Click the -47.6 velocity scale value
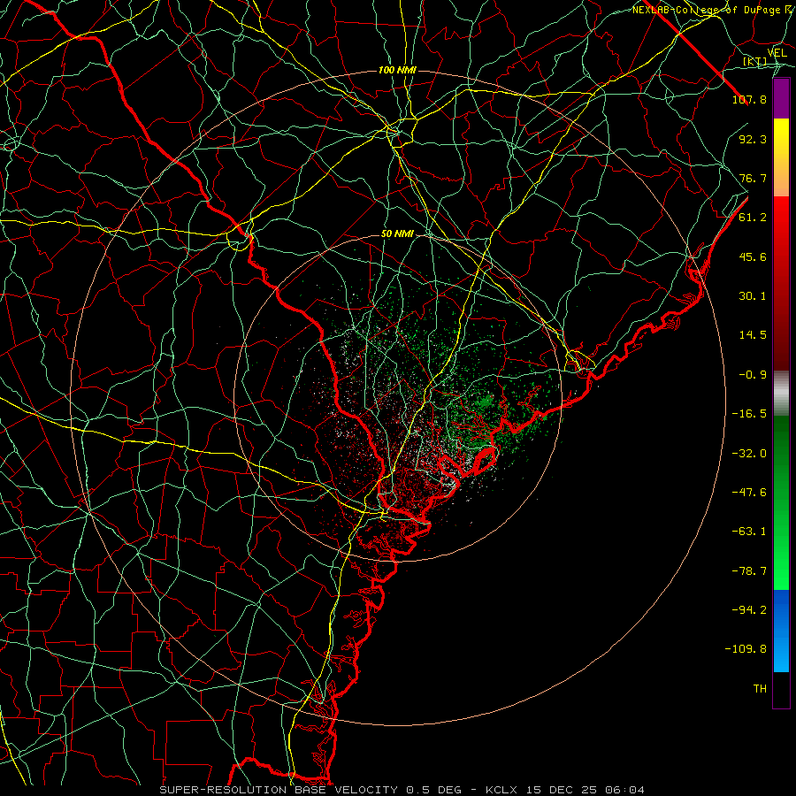The width and height of the screenshot is (796, 796). pyautogui.click(x=749, y=493)
